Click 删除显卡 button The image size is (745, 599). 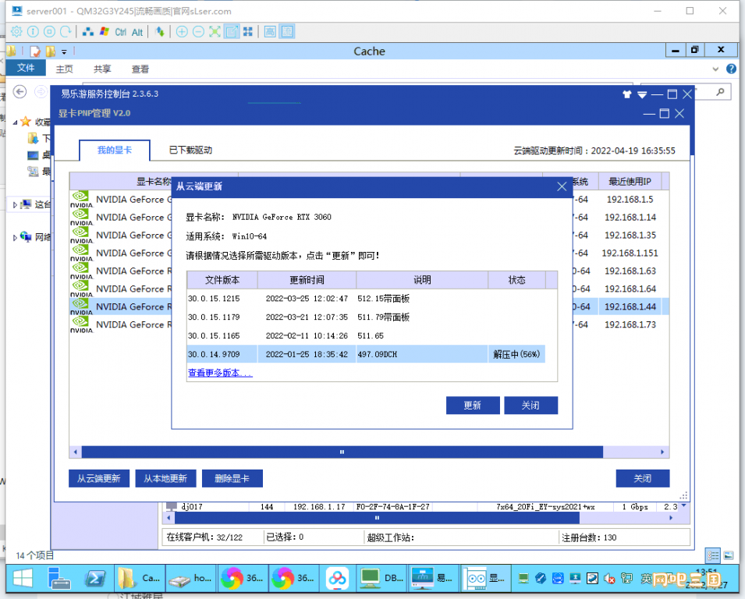point(232,478)
